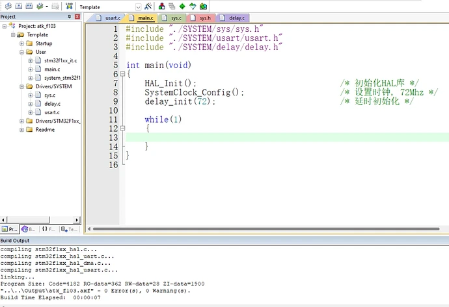Image resolution: width=449 pixels, height=307 pixels.
Task: Select the Readme folder in the tree
Action: tap(45, 129)
